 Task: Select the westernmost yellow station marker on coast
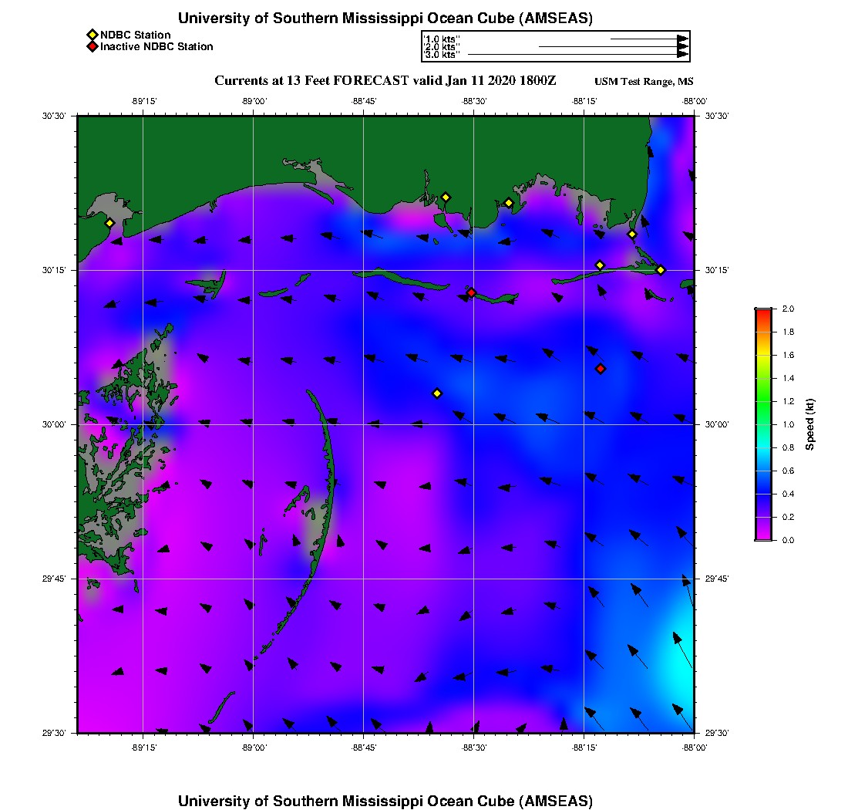tap(109, 223)
